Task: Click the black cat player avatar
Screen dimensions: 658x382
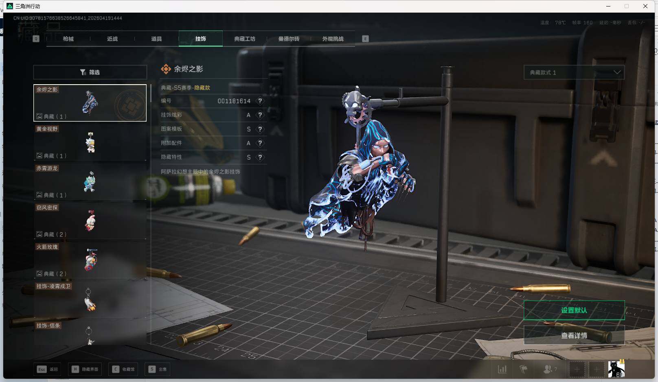Action: tap(616, 369)
